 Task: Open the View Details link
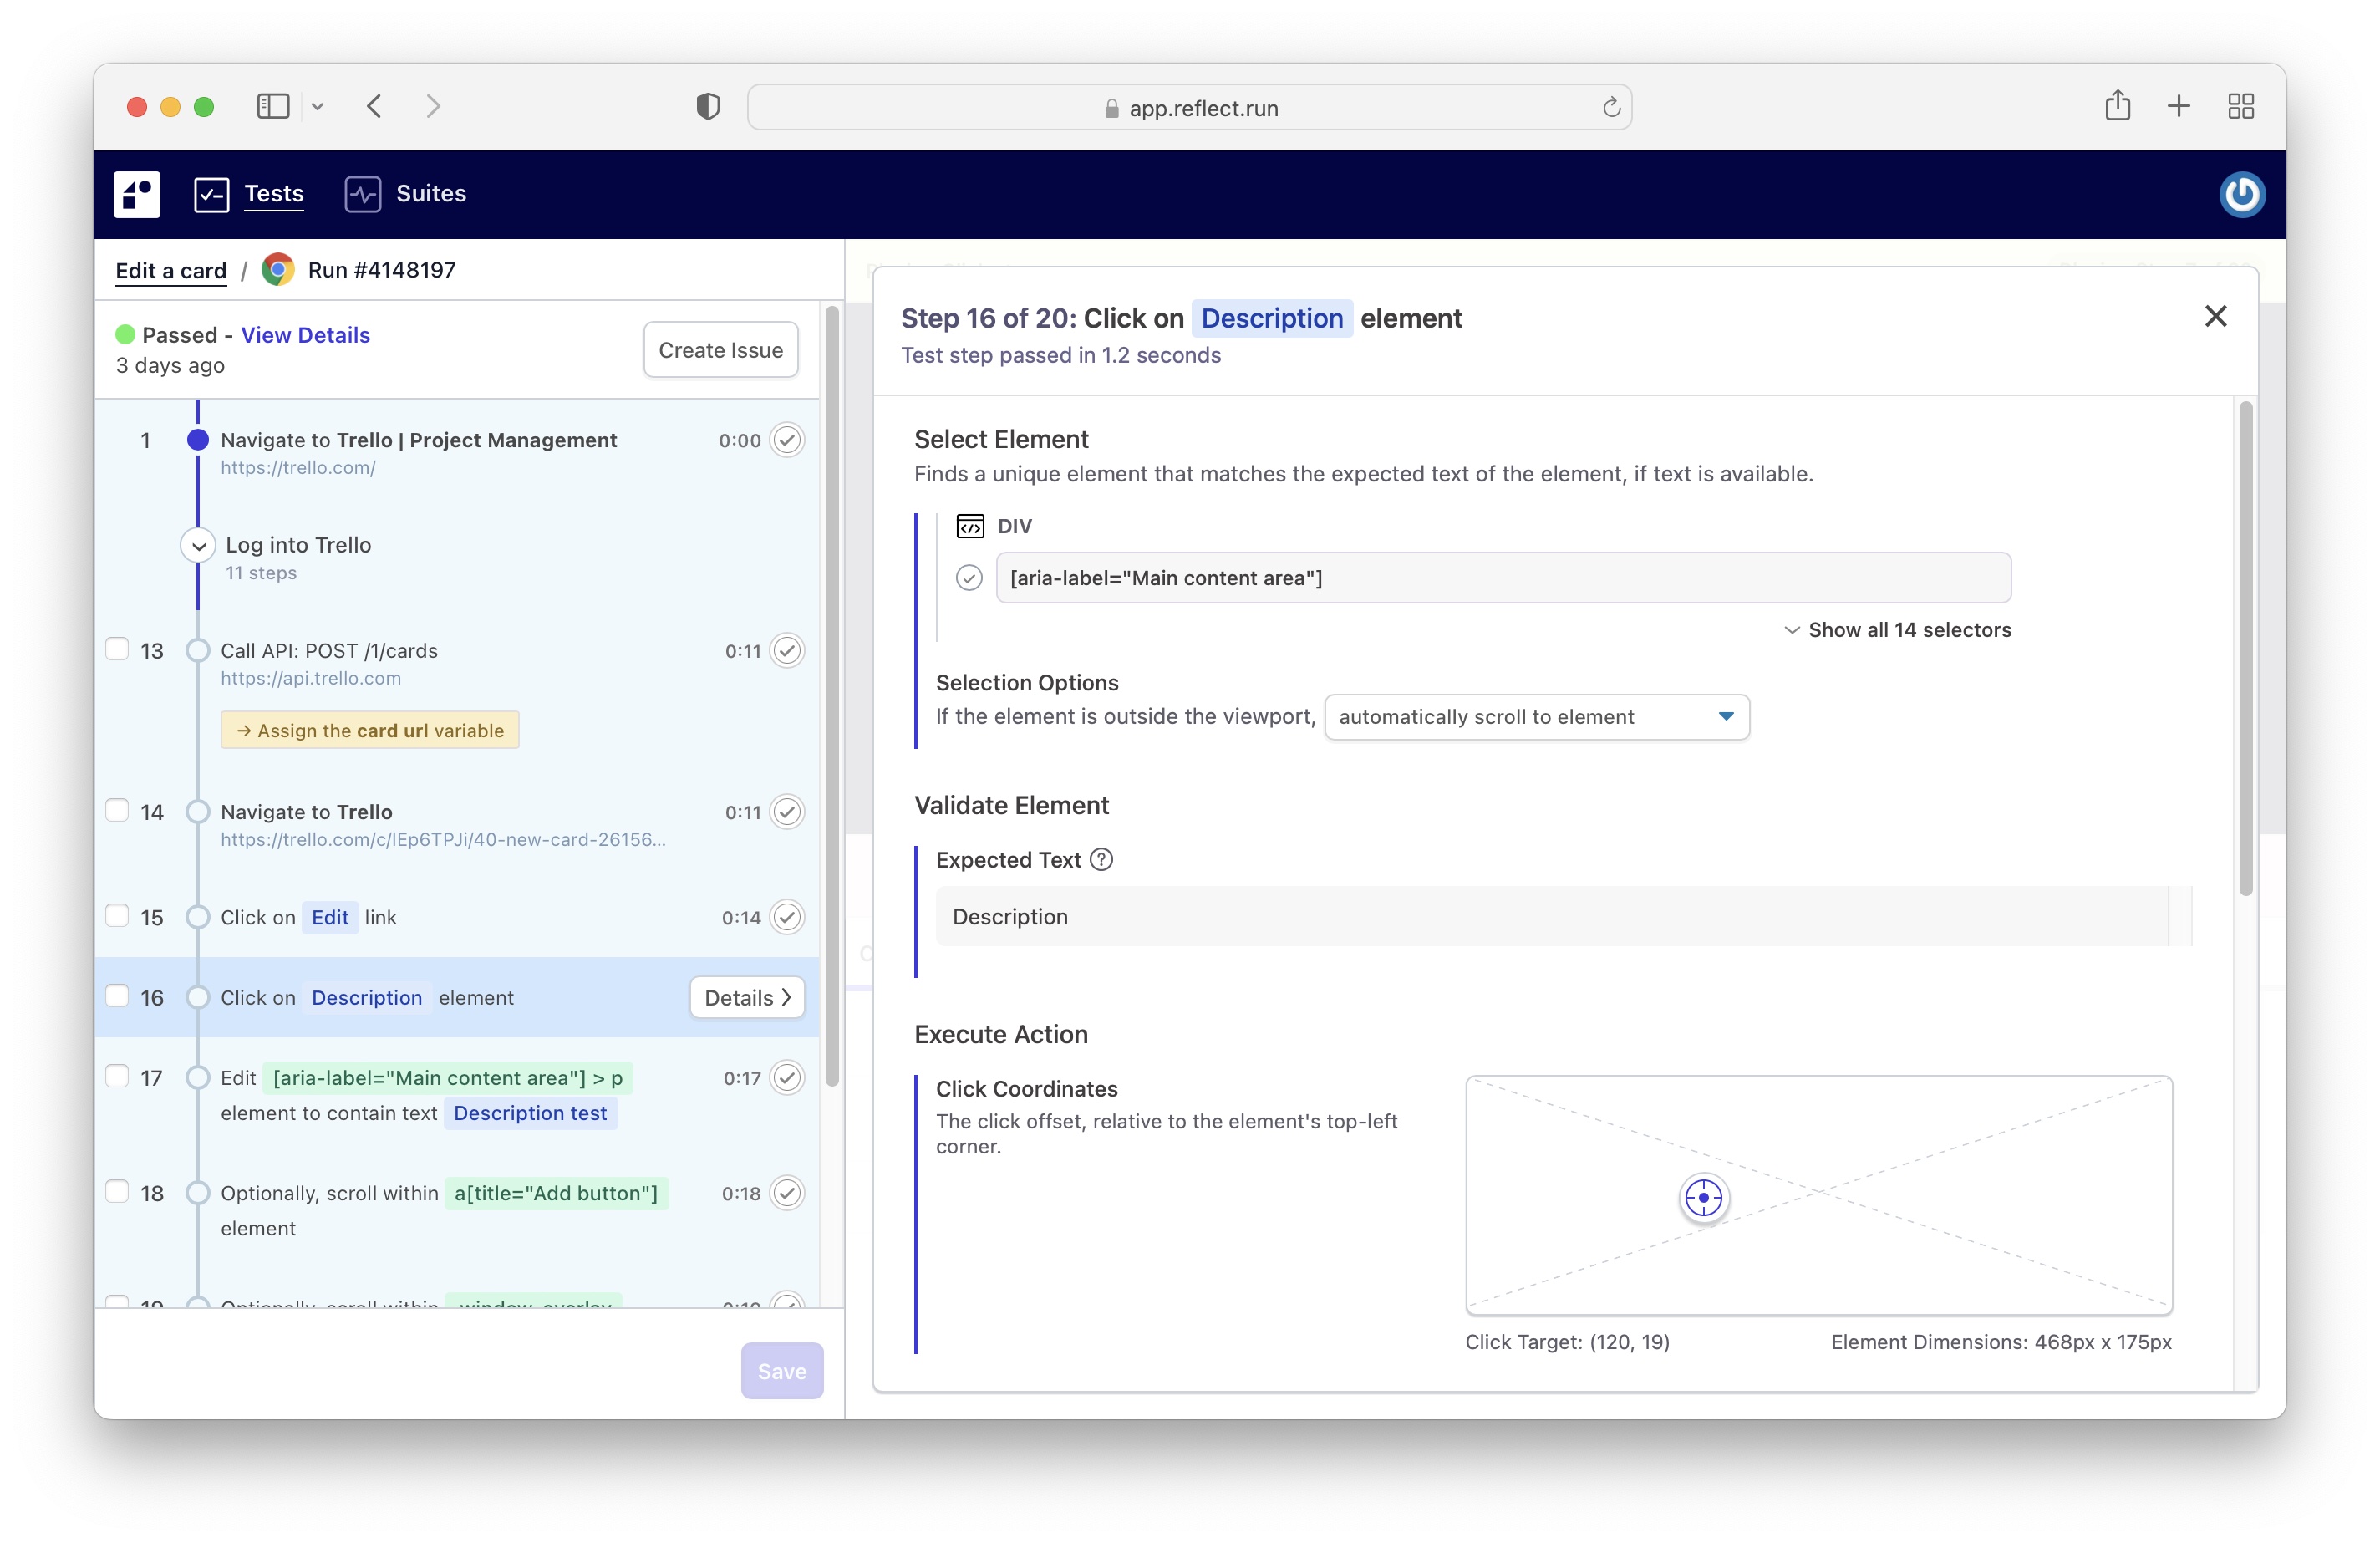[x=305, y=335]
